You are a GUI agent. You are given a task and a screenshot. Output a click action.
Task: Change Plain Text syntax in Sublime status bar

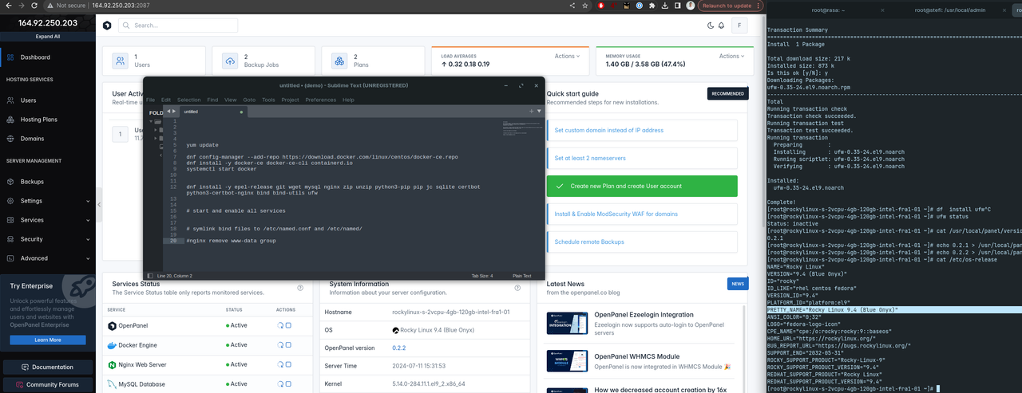click(521, 276)
